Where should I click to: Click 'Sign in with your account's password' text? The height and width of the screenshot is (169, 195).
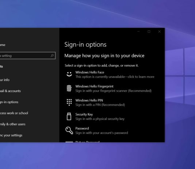click(x=102, y=133)
